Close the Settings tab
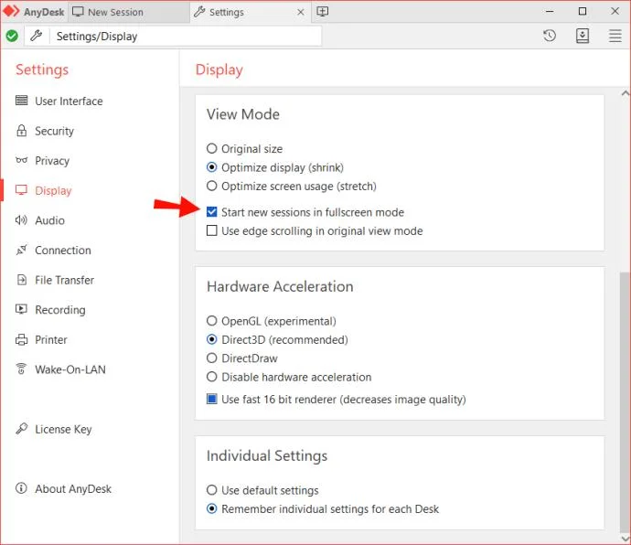 301,12
